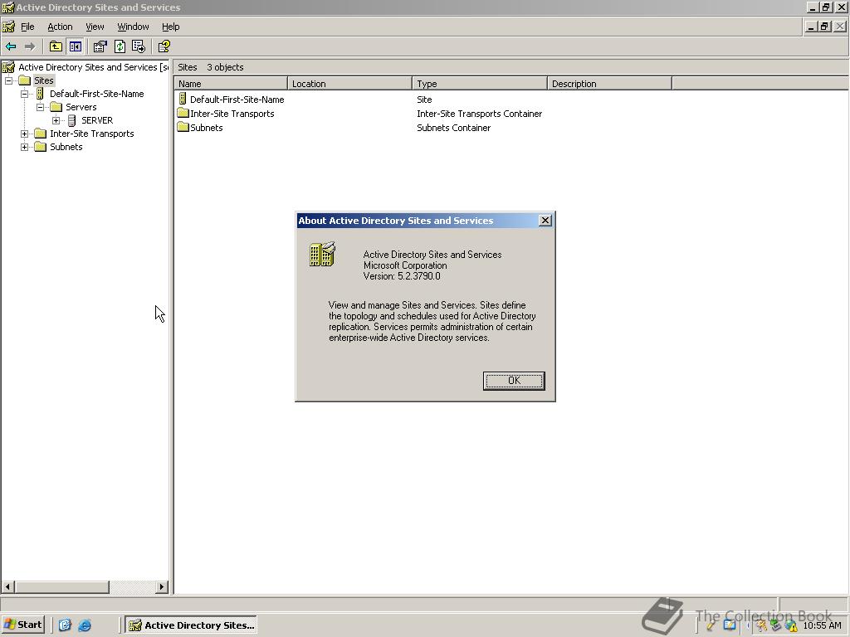Click the MMC system icon beside File menu
Screen dimensions: 850x637
pyautogui.click(x=8, y=27)
